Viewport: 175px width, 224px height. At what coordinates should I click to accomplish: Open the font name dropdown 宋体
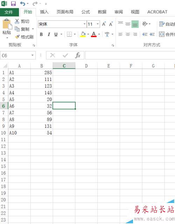(x=85, y=24)
